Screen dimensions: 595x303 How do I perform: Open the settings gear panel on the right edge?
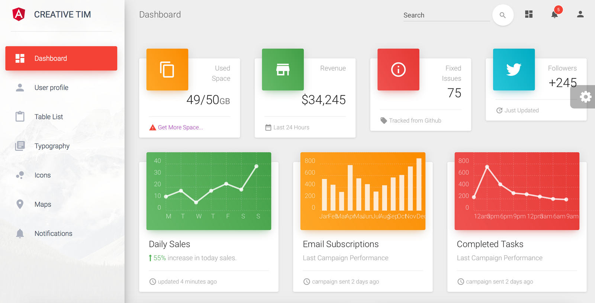(x=585, y=97)
